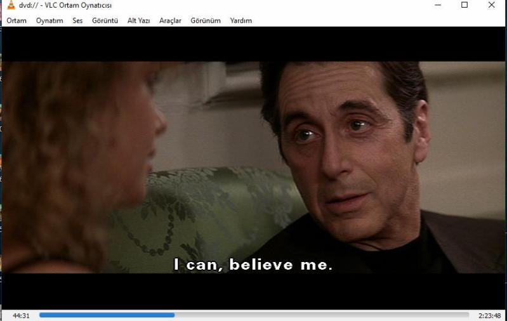Open the Ses audio menu
Image resolution: width=507 pixels, height=321 pixels.
[x=77, y=20]
